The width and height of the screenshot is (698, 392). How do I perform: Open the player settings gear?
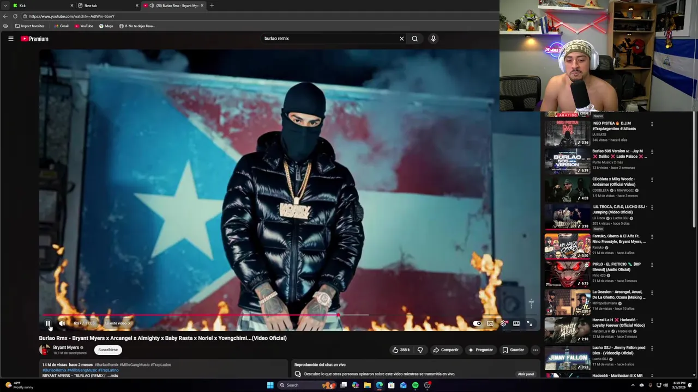503,323
